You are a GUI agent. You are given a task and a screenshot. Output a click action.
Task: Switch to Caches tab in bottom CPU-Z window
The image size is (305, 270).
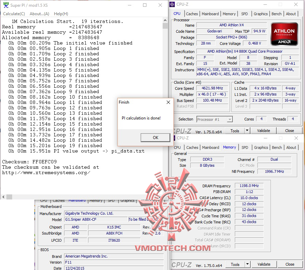(x=192, y=147)
